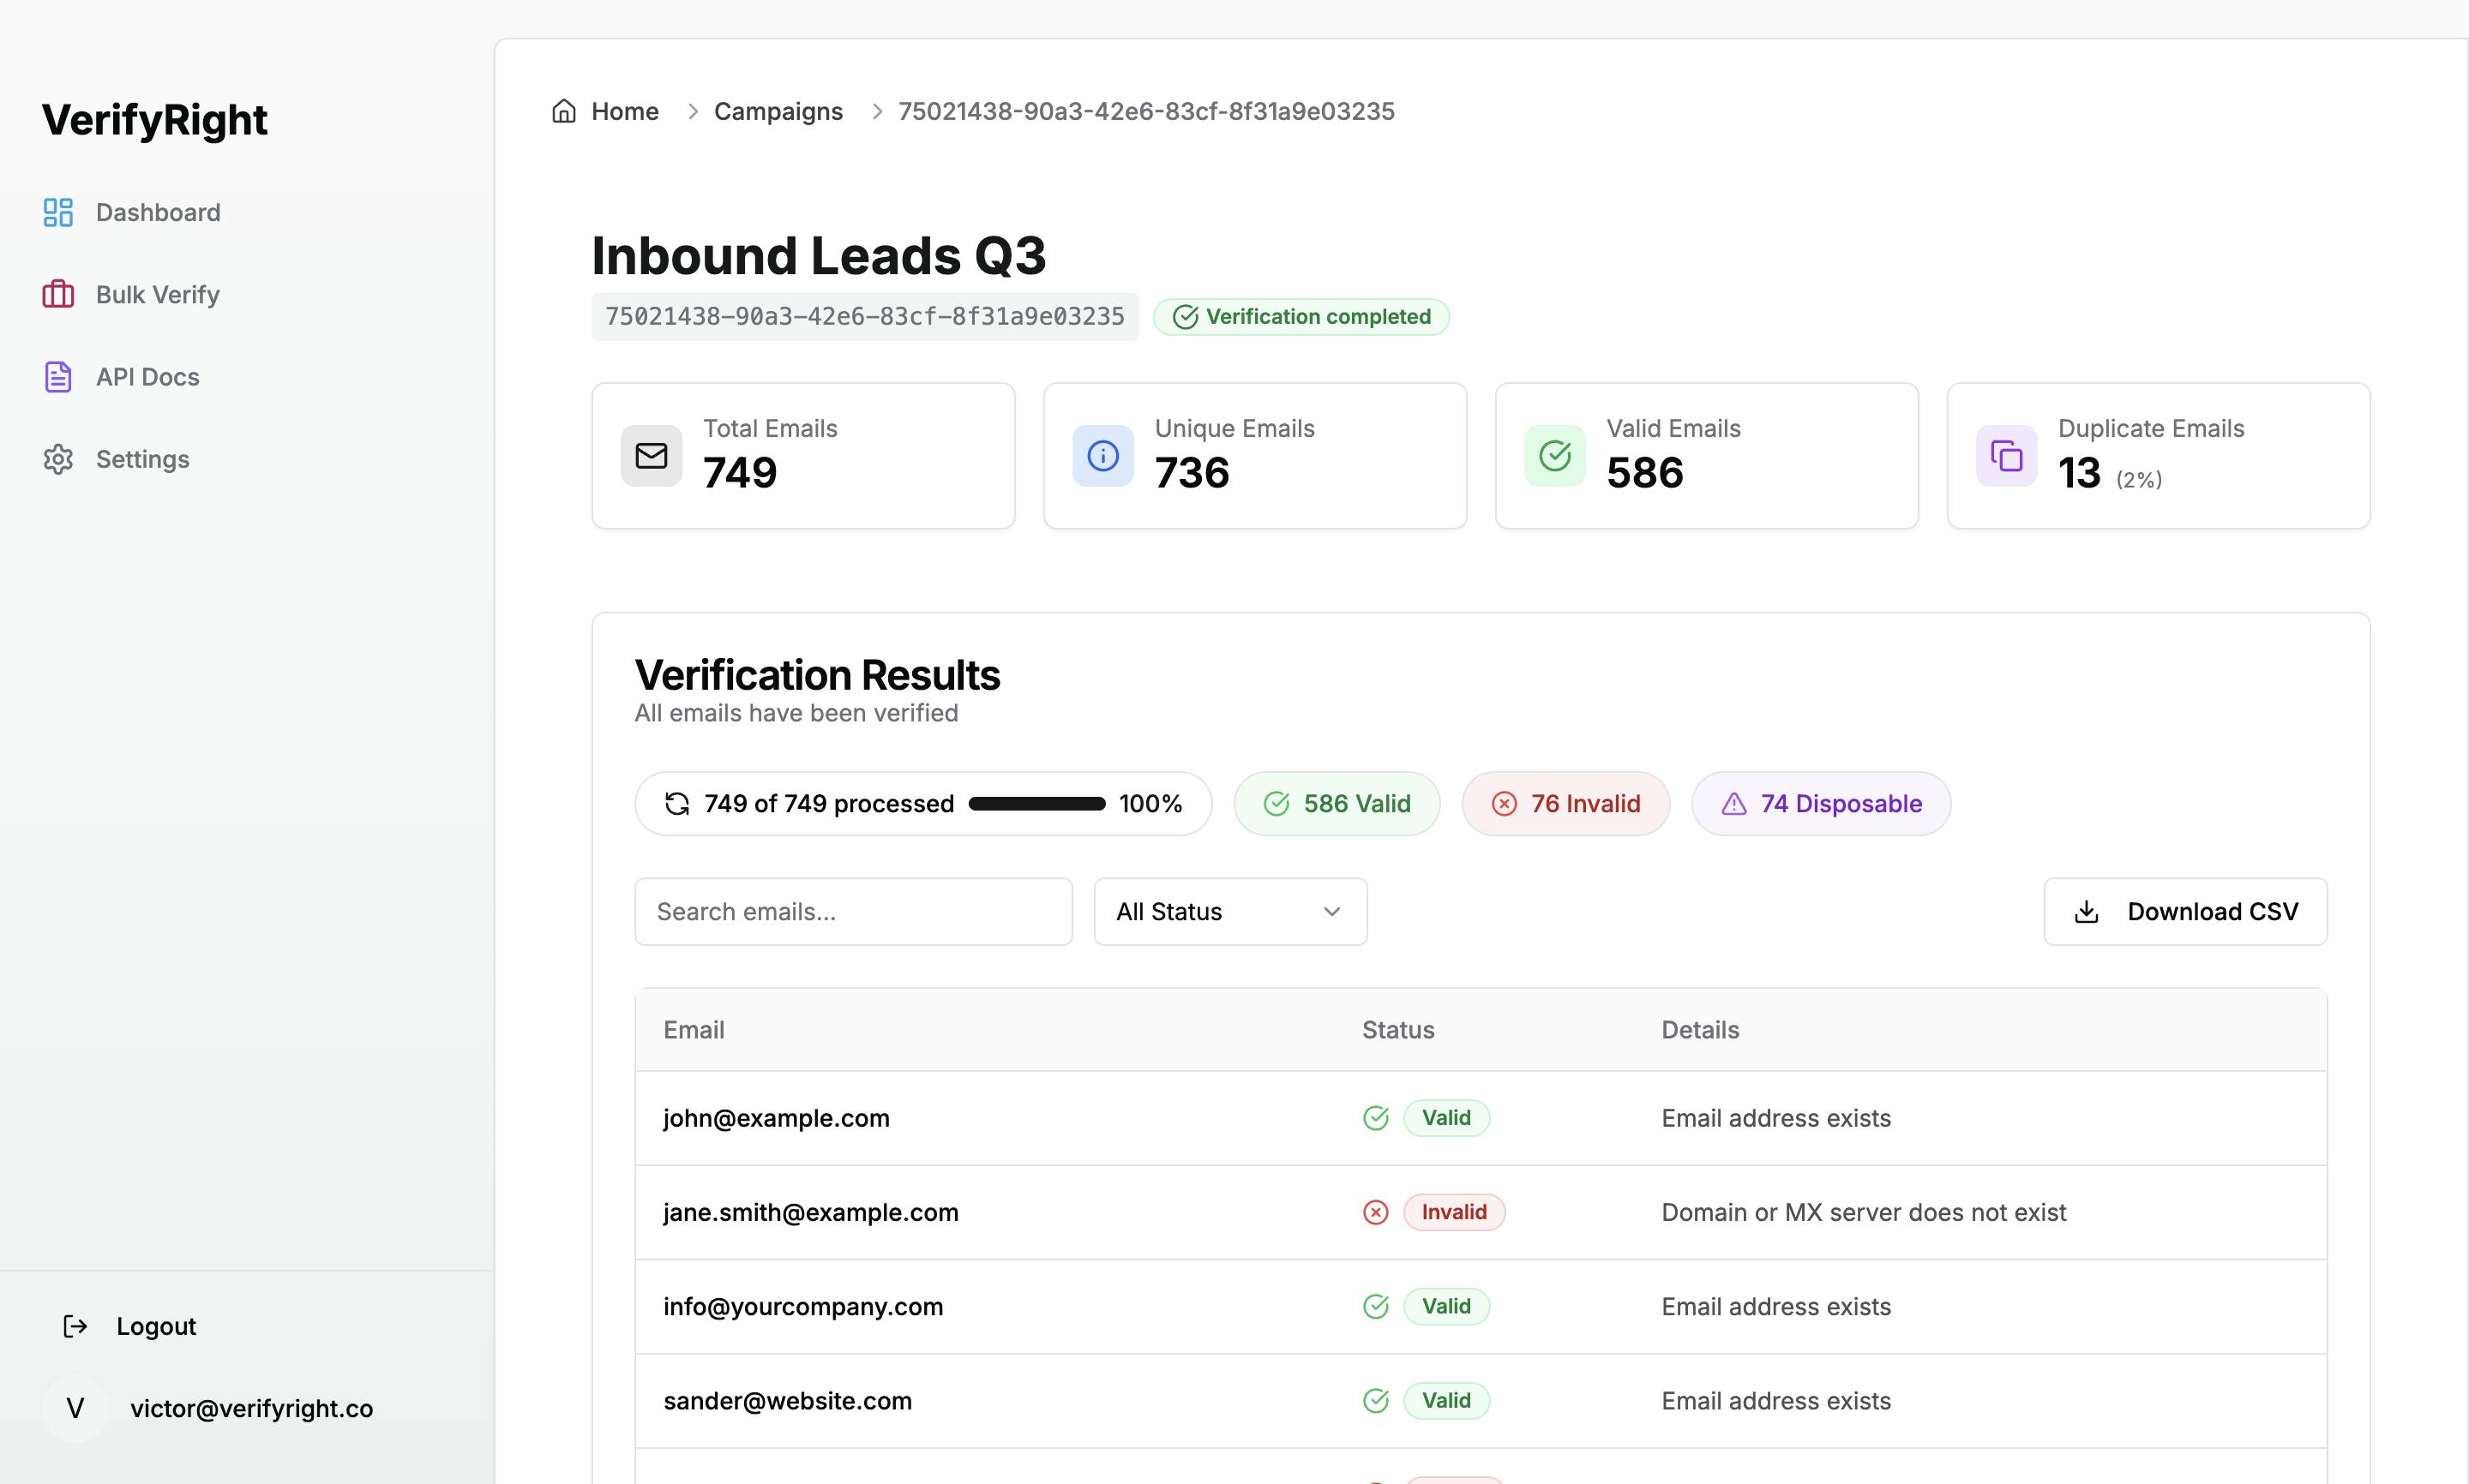Click the Unique Emails info icon
The image size is (2469, 1484).
(x=1102, y=456)
